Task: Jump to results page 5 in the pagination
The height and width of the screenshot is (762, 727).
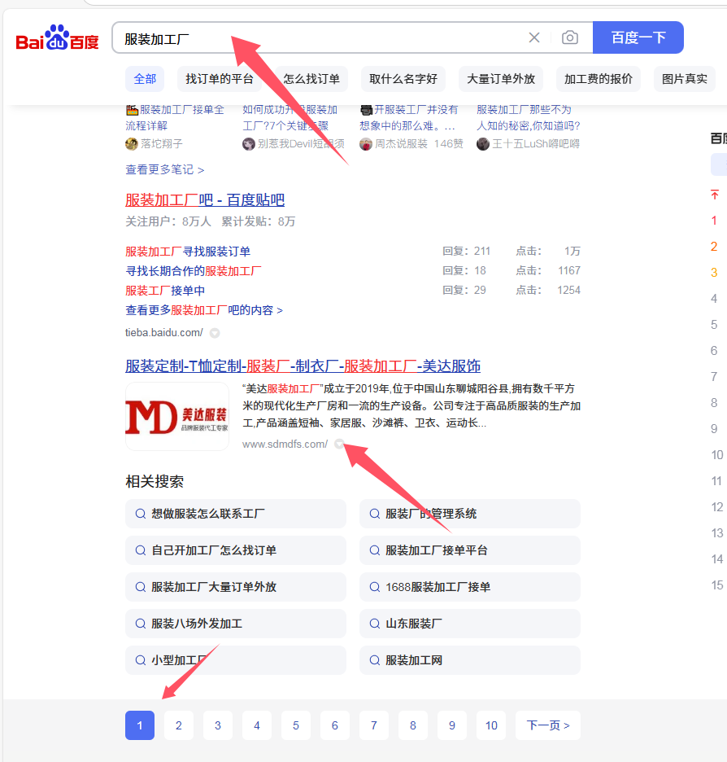Action: click(295, 725)
